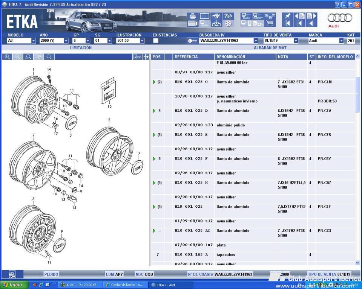Open the ALBARÁN DE MAT. section
362x289 pixels.
pyautogui.click(x=271, y=48)
